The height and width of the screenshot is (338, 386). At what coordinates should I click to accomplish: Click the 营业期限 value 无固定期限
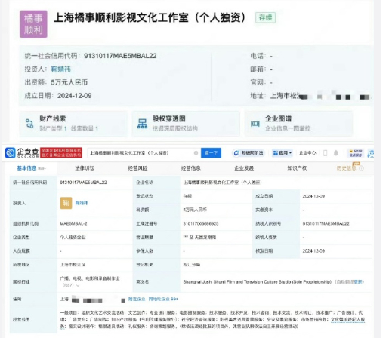tap(199, 238)
